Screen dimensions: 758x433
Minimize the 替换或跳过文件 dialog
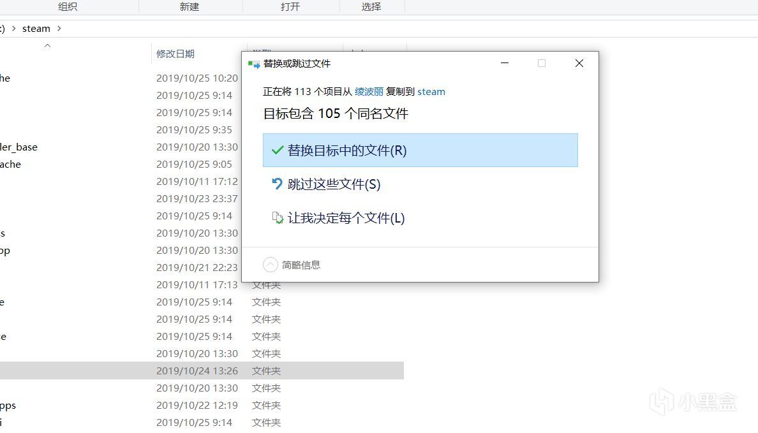coord(505,63)
